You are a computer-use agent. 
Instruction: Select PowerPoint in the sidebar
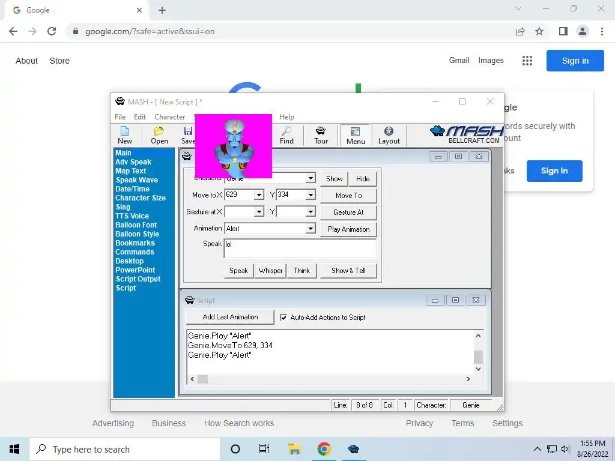pos(135,270)
